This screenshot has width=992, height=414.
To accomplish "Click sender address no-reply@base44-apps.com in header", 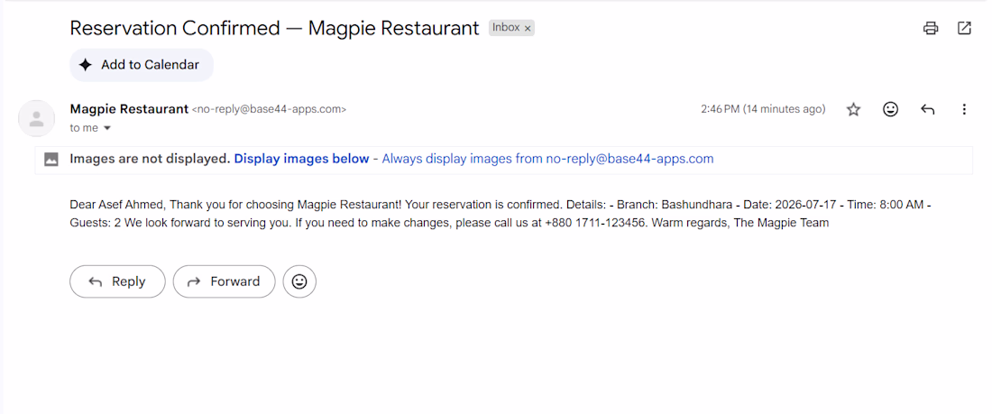I will [269, 109].
